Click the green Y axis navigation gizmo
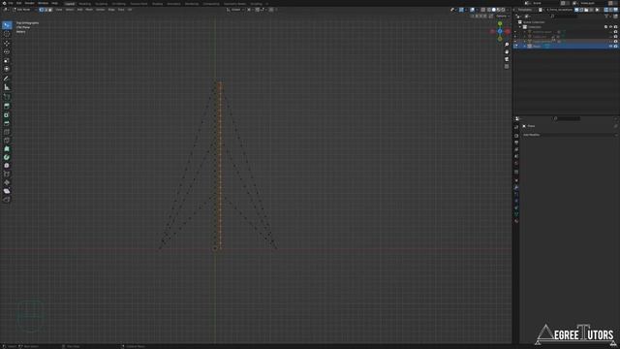This screenshot has height=349, width=620. 500,23
